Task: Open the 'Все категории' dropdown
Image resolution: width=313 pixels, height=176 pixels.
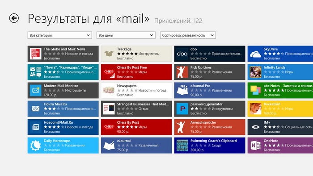Action: pyautogui.click(x=59, y=35)
